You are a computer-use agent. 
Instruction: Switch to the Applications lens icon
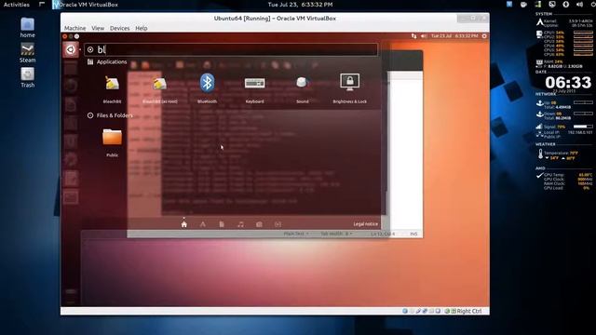coord(203,224)
